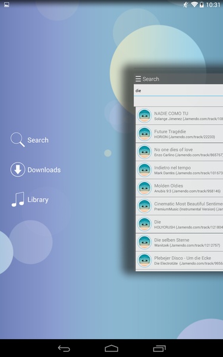Click artist line 'Solange Jimenez'
This screenshot has height=357, width=223.
click(x=168, y=119)
